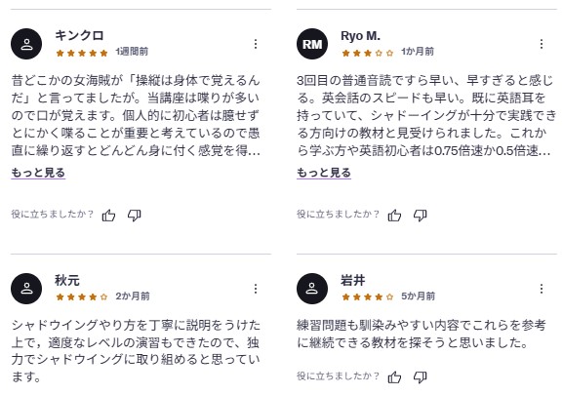Dislike 岩井's review with thumbs down
563x395 pixels.
[421, 377]
